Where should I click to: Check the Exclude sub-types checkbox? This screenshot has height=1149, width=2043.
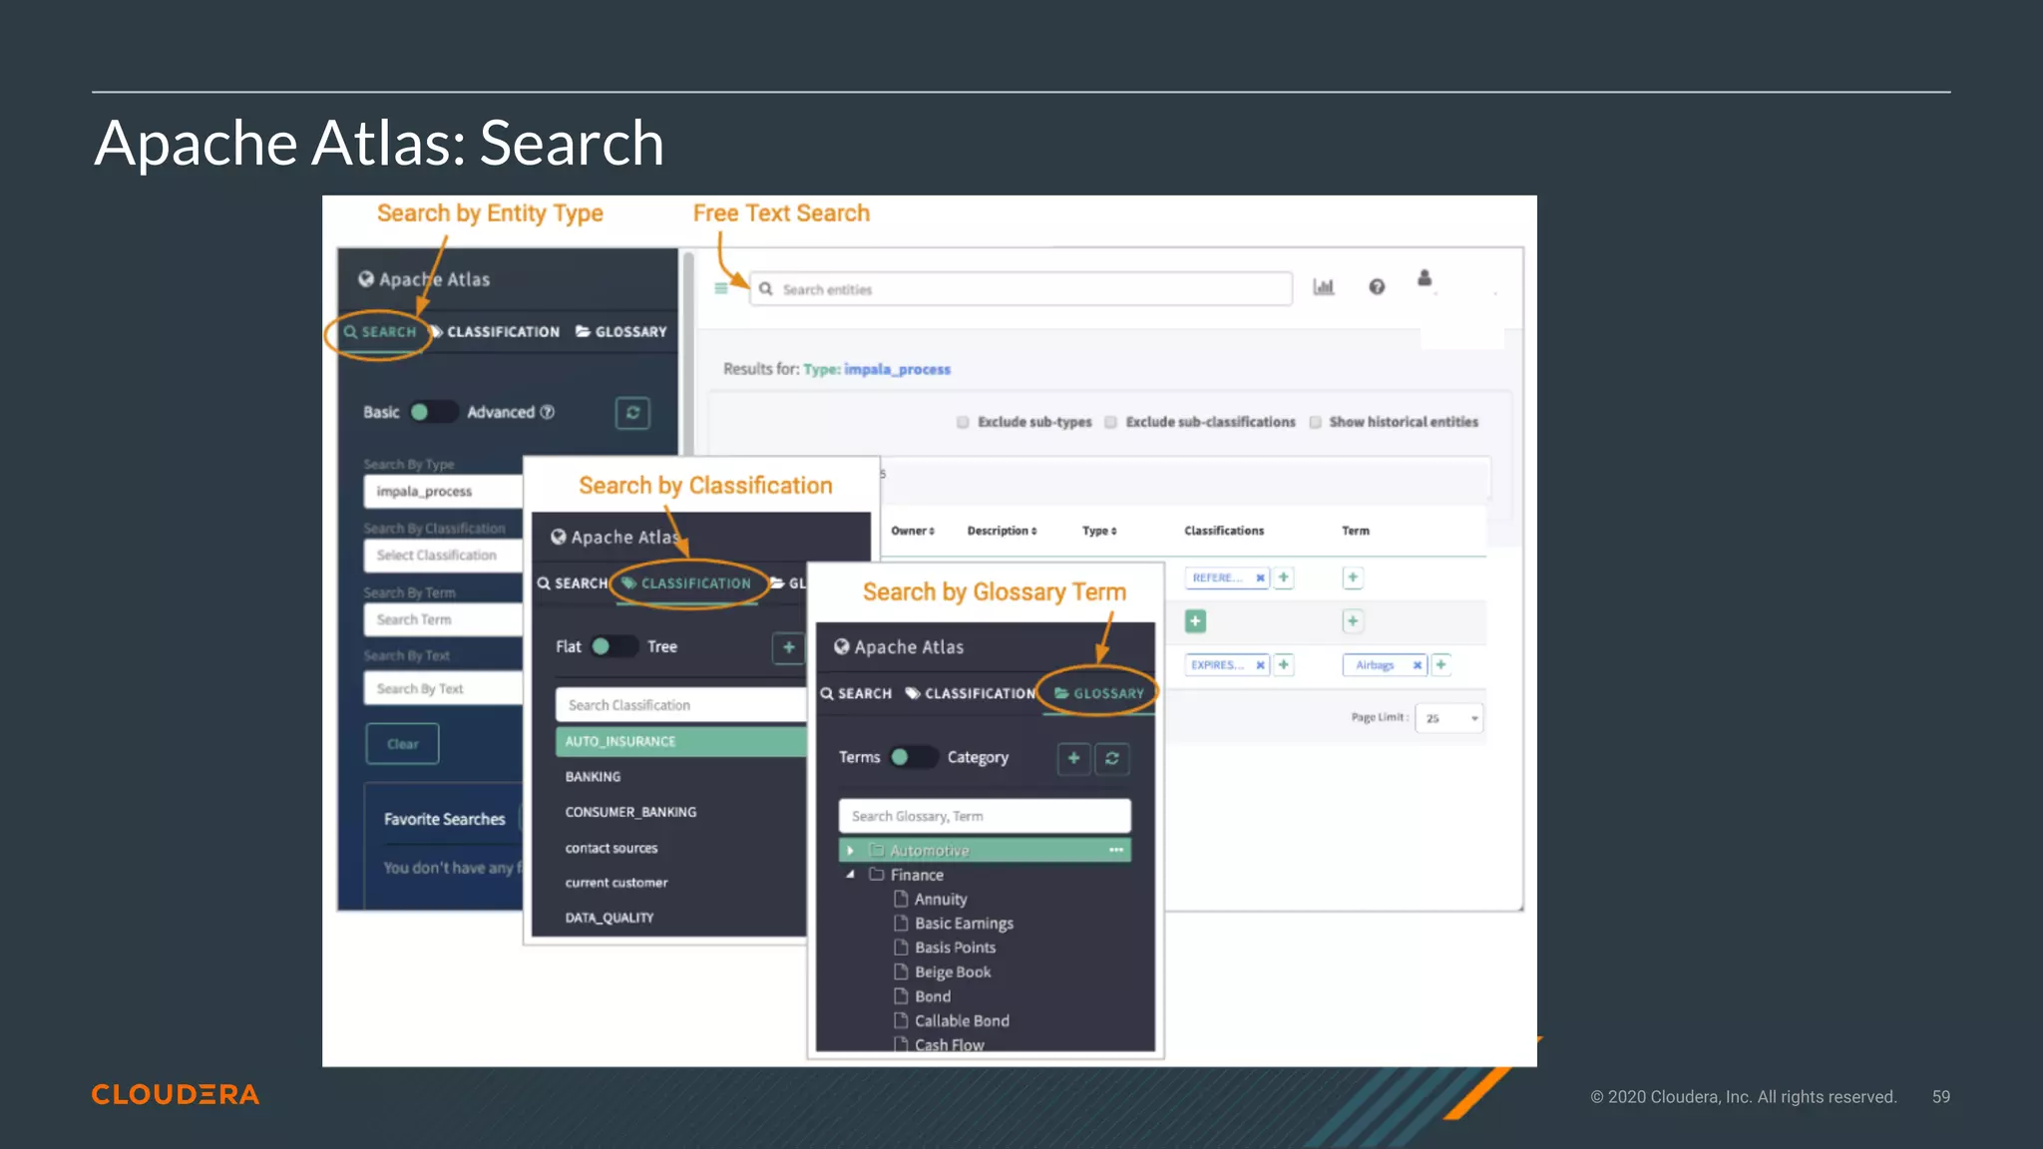pyautogui.click(x=963, y=422)
